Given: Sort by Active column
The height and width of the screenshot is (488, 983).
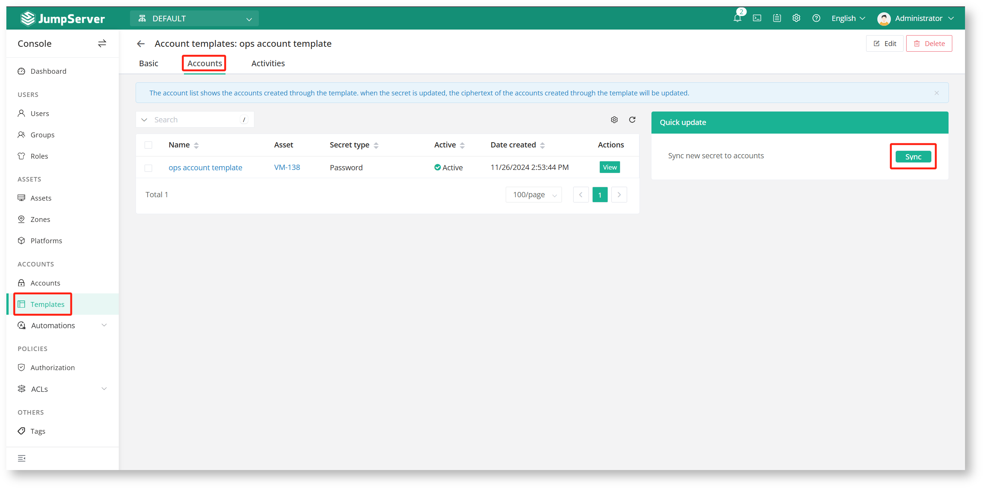Looking at the screenshot, I should click(462, 145).
